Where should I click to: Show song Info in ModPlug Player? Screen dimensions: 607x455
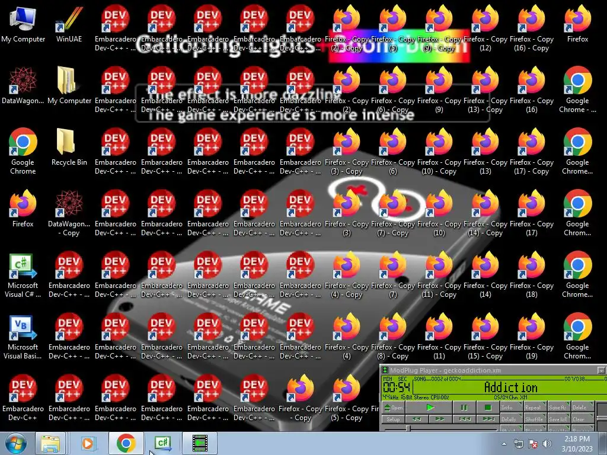pyautogui.click(x=512, y=407)
